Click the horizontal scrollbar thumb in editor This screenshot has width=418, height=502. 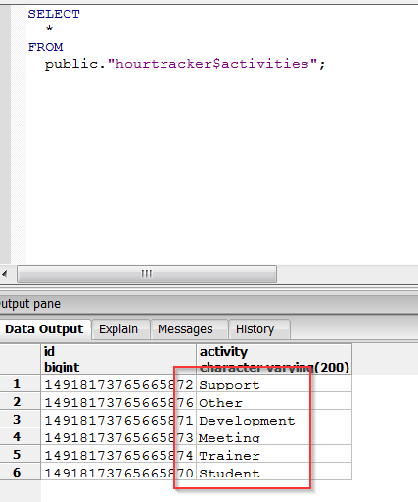(x=147, y=274)
